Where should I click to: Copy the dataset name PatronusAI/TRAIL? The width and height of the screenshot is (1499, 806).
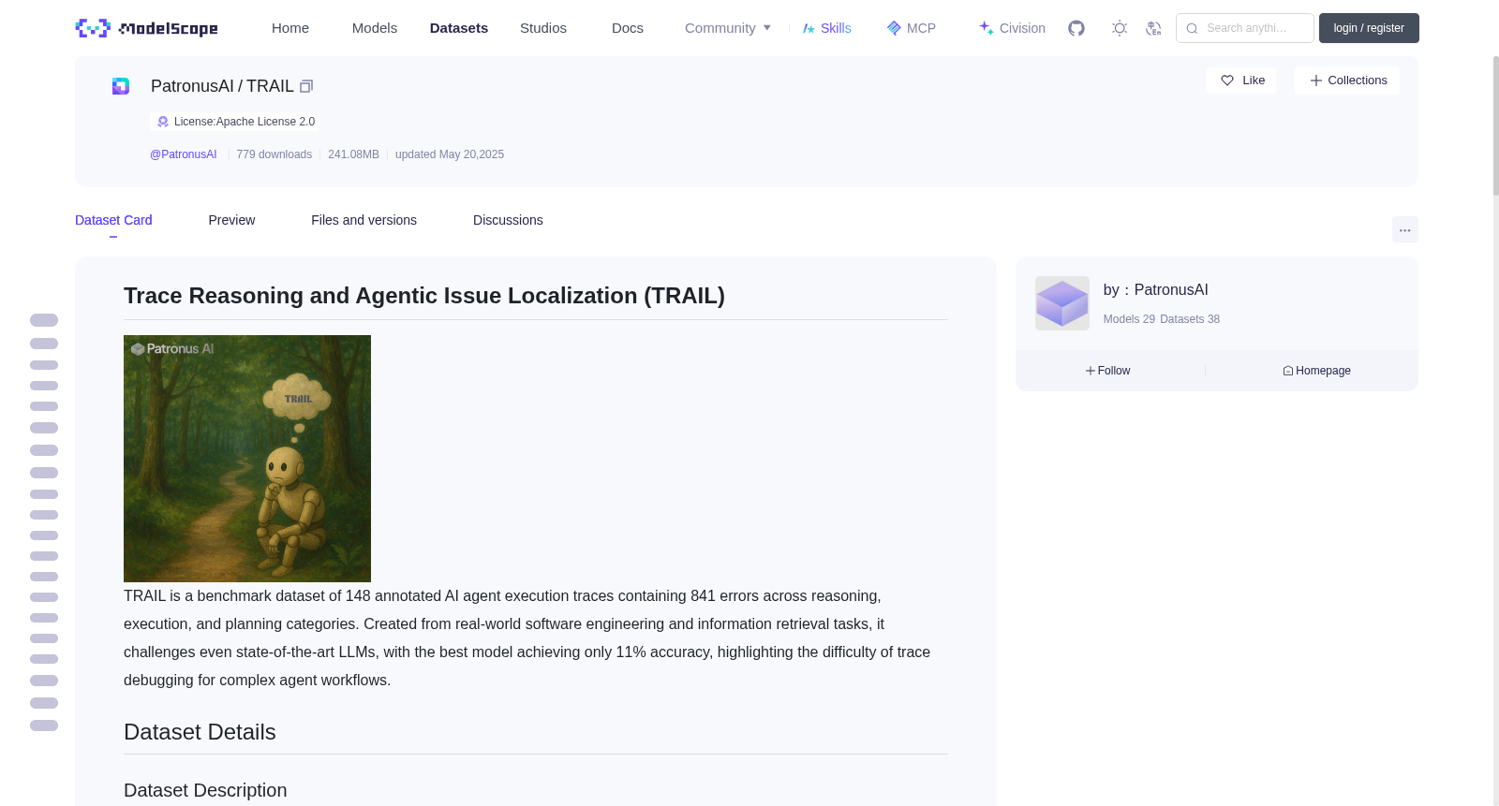pos(306,86)
